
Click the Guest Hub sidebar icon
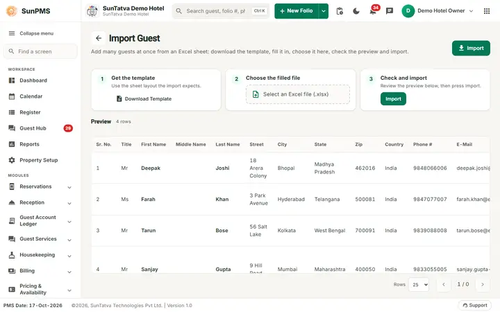12,128
